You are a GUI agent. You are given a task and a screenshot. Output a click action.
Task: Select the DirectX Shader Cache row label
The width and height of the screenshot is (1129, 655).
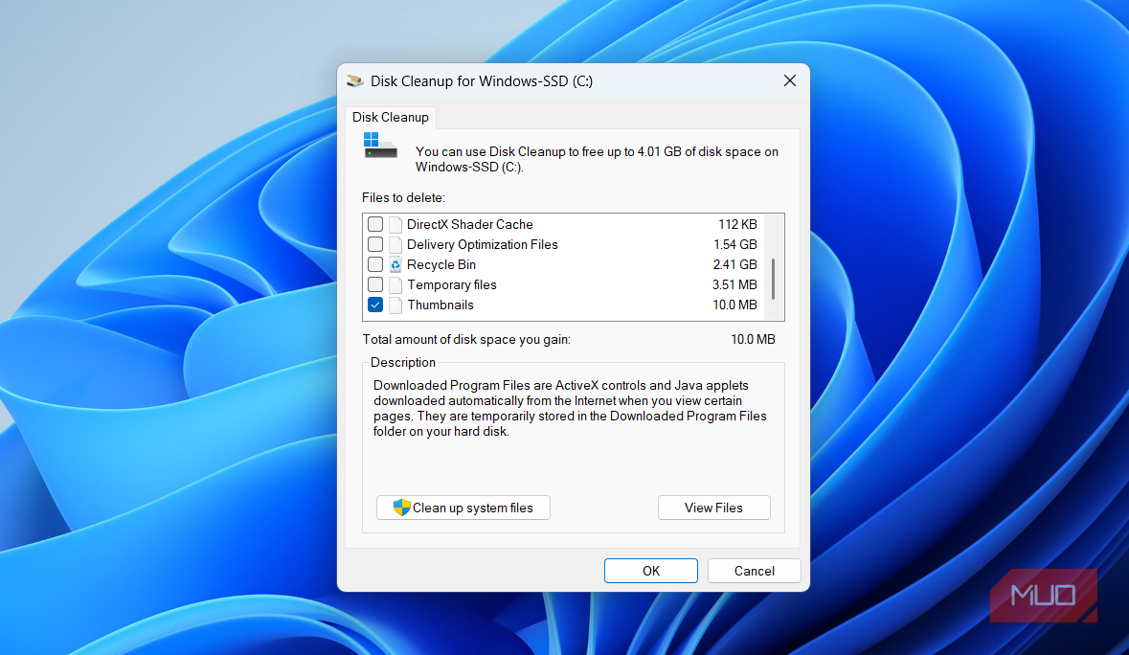[469, 225]
